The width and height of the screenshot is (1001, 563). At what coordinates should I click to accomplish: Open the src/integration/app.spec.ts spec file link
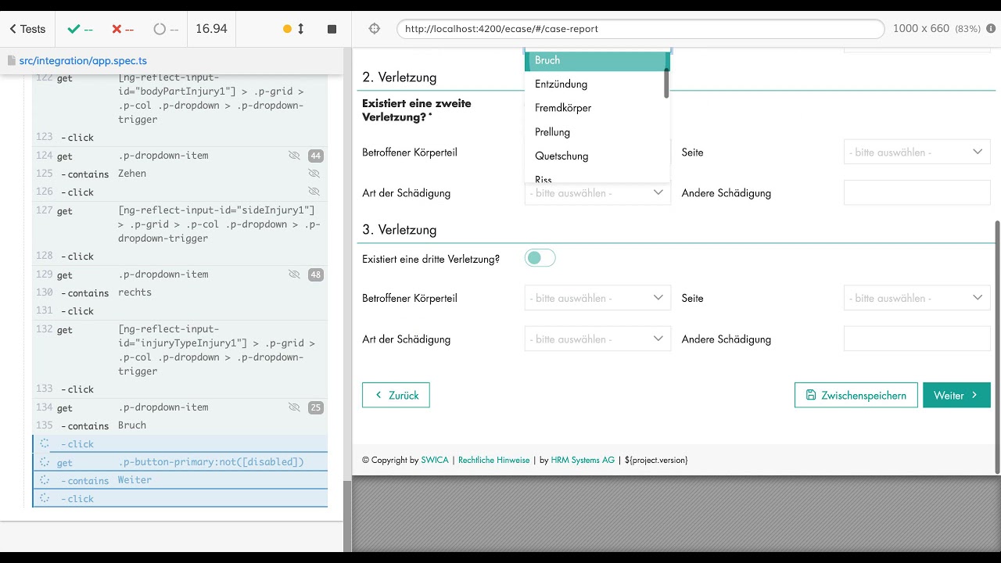pyautogui.click(x=83, y=60)
